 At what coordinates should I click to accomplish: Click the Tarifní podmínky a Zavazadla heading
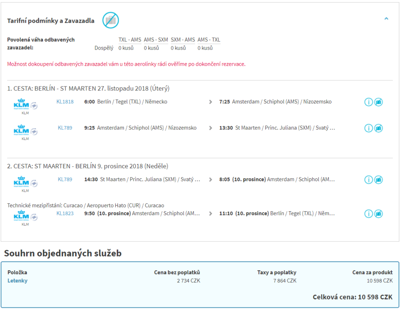click(x=51, y=21)
